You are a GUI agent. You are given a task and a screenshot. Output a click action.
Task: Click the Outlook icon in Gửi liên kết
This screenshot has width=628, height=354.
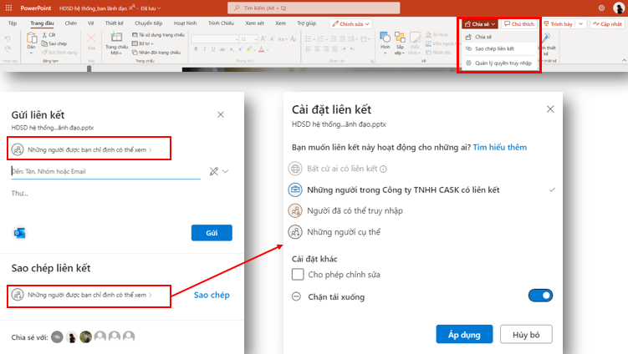(19, 233)
